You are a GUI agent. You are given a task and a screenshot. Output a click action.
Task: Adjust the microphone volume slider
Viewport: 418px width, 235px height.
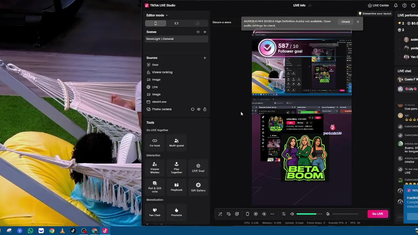click(x=345, y=214)
